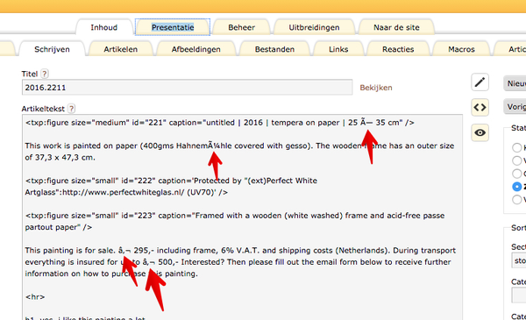Viewport: 526px width, 320px height.
Task: Go to the Uitbreidingen tab
Action: coord(314,27)
